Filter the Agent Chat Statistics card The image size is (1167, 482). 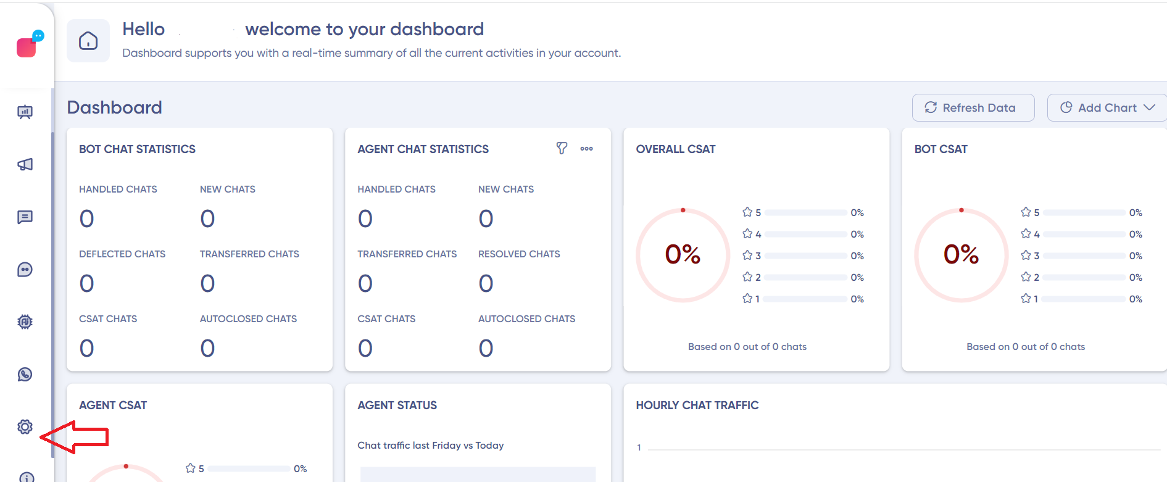point(562,148)
